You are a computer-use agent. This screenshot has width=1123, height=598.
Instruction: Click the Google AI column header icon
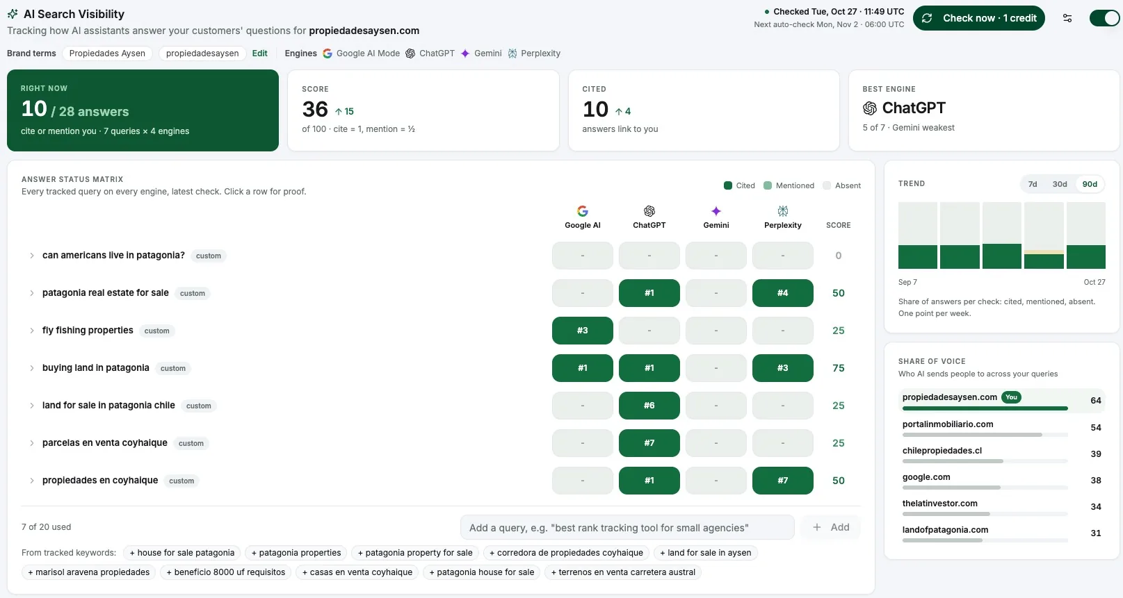583,211
